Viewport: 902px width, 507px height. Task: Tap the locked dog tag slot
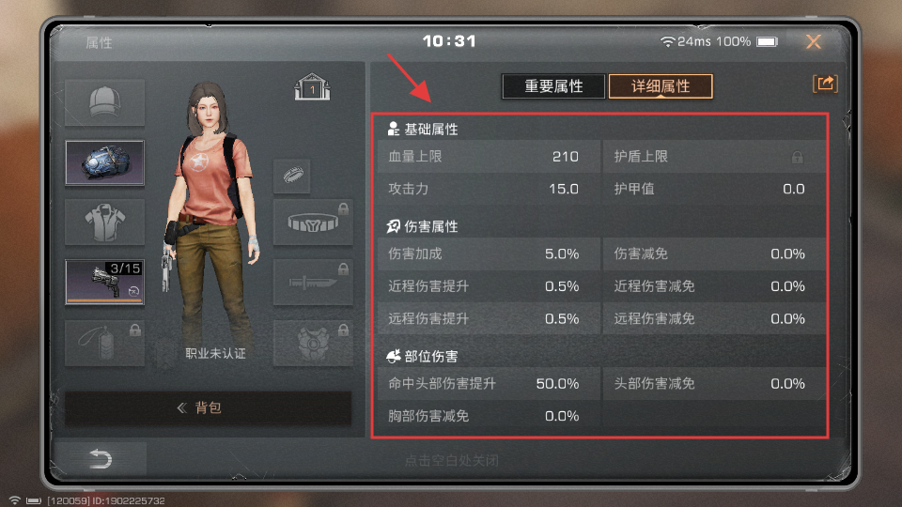pos(104,344)
